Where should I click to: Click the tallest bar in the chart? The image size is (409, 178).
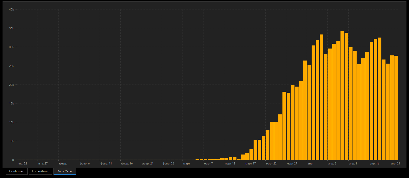342,96
